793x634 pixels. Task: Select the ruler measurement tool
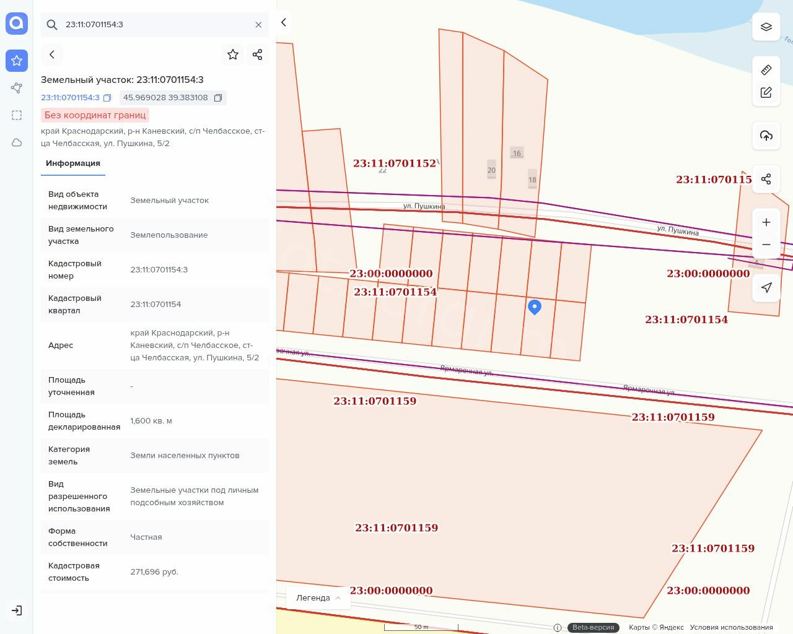(766, 70)
